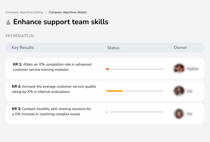Open KR 3 skill-sharing sessions text
The height and width of the screenshot is (142, 210).
pyautogui.click(x=52, y=111)
